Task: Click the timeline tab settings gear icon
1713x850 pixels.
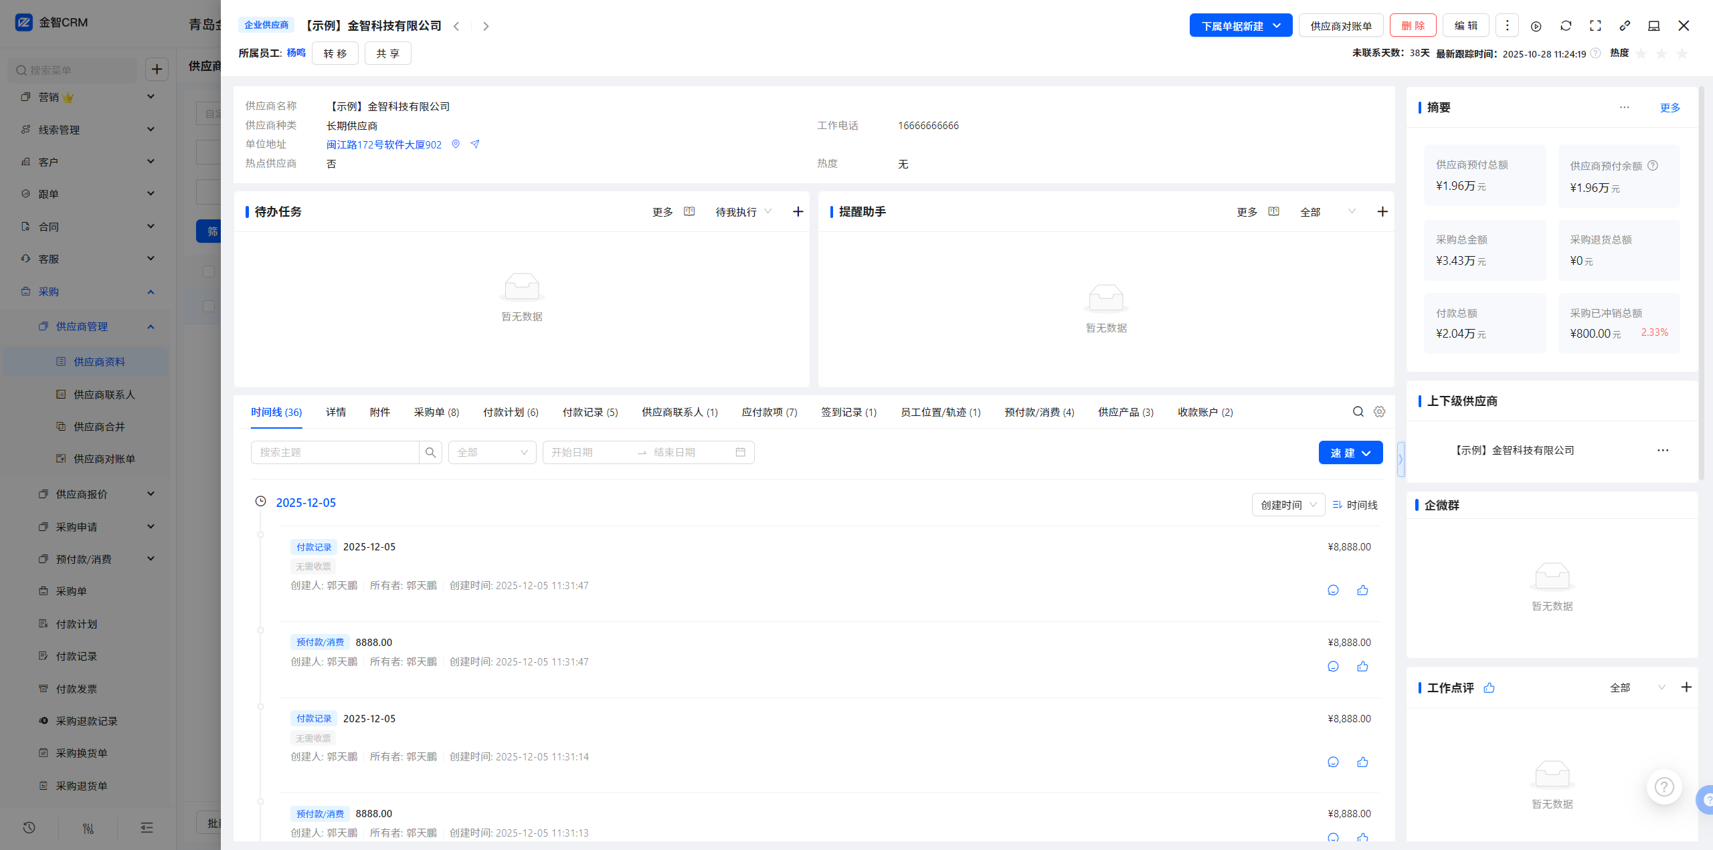Action: point(1379,412)
